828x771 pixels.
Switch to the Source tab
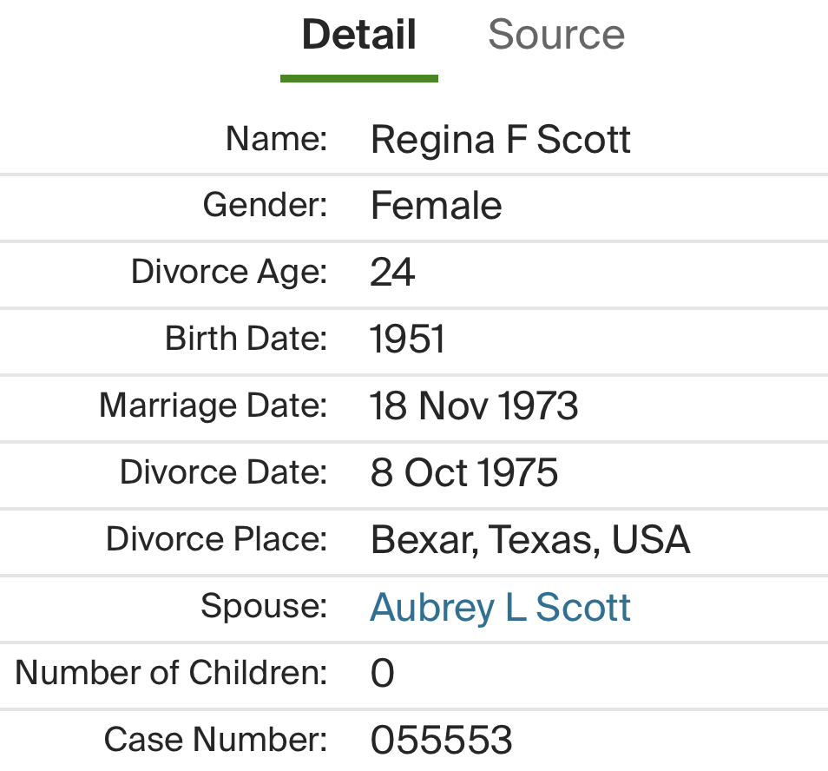(x=555, y=36)
